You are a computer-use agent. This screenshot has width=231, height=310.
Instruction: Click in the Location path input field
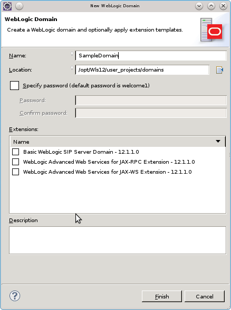point(142,70)
